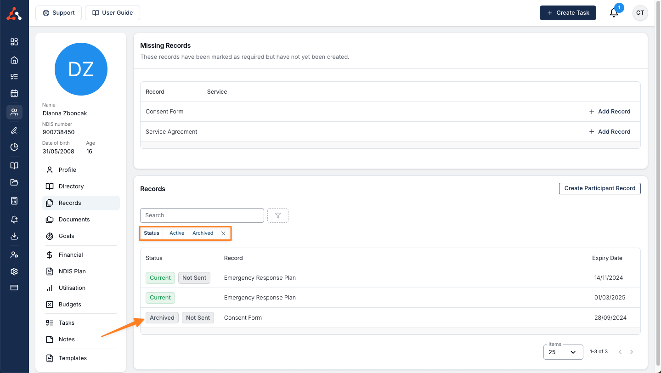The width and height of the screenshot is (661, 373).
Task: Click the Create Participant Record button
Action: point(599,188)
